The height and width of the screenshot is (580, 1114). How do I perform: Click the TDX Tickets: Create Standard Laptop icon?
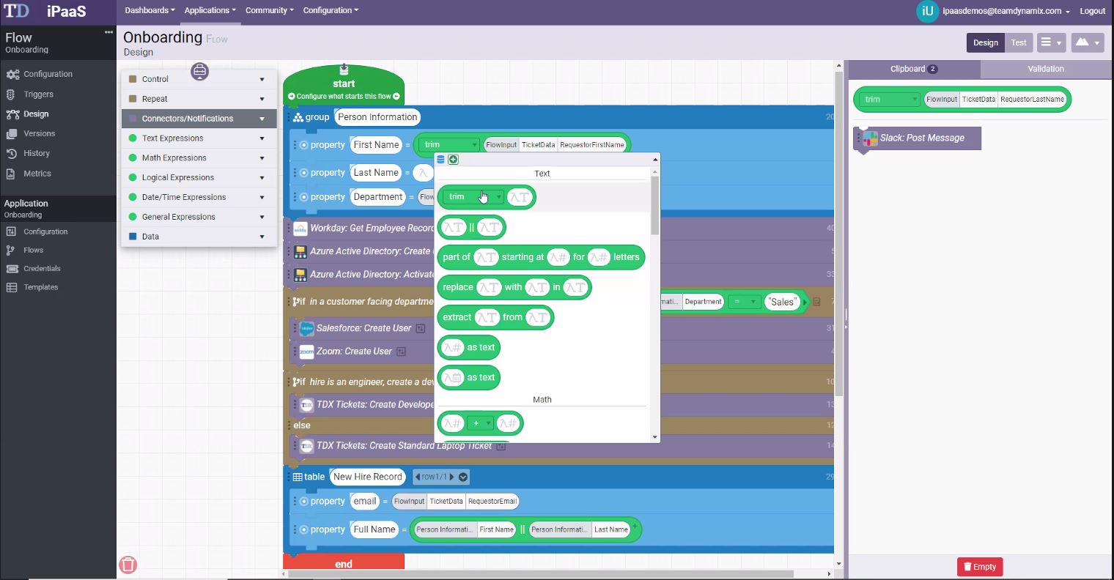coord(306,446)
